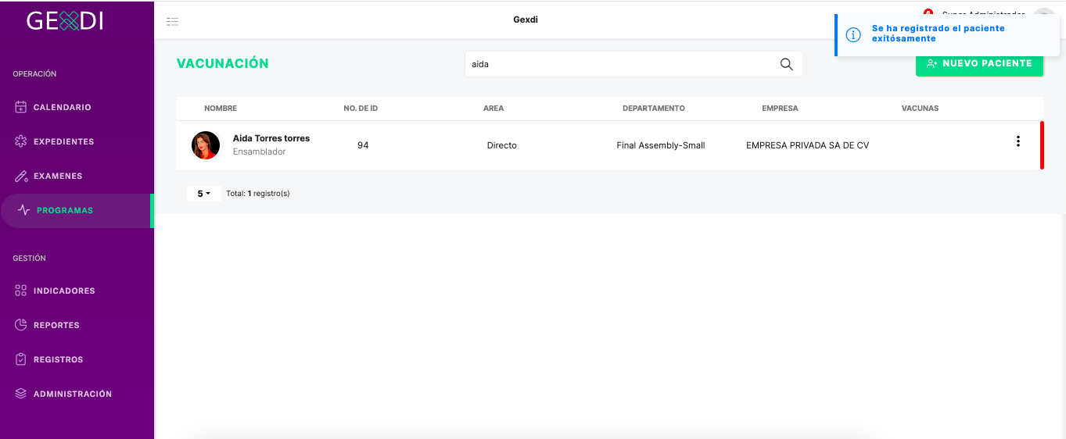Viewport: 1066px width, 439px height.
Task: Click the Registros clipboard icon
Action: tap(21, 359)
